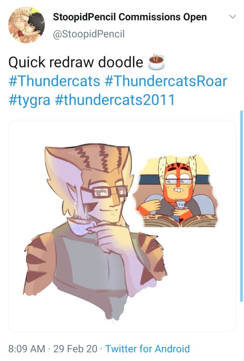The width and height of the screenshot is (244, 361).
Task: Follow the #ThundercatsRoar hashtag
Action: [x=166, y=81]
